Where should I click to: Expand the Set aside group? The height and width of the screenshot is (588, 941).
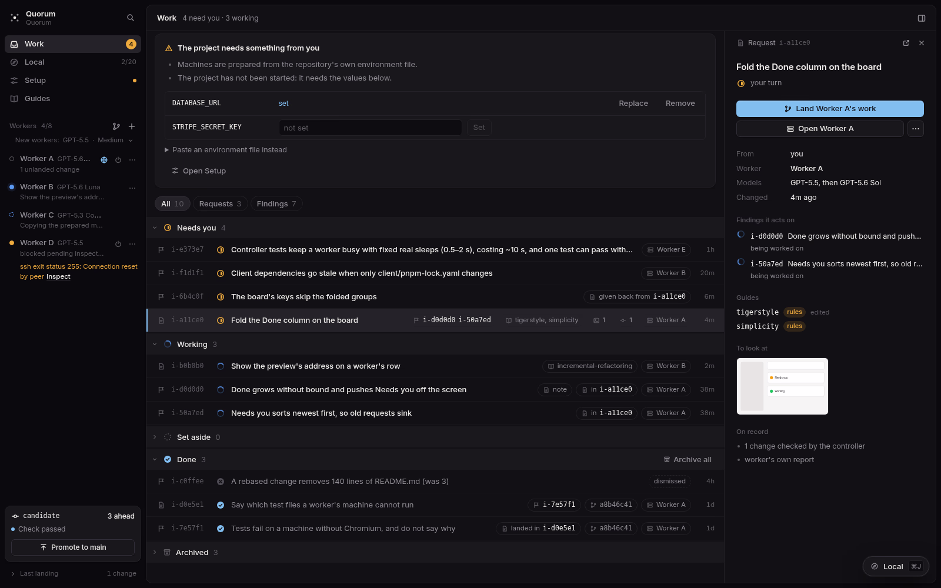pyautogui.click(x=155, y=437)
